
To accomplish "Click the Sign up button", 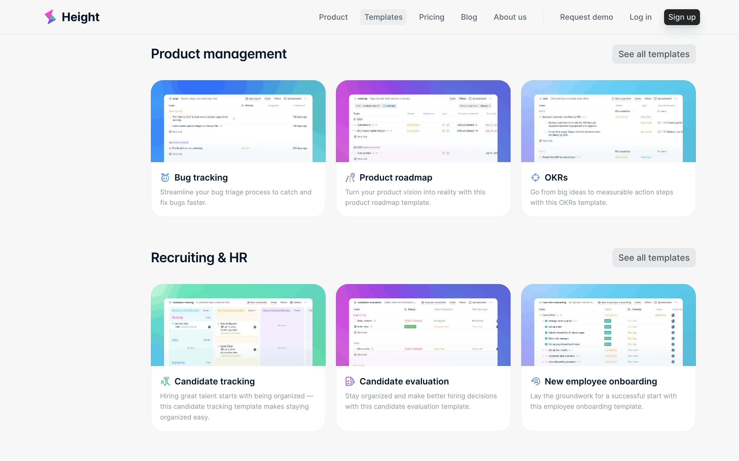I will [x=682, y=17].
